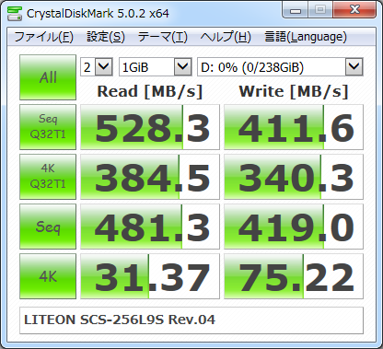Click the LITEON SCS-256L9S comment field
The height and width of the screenshot is (349, 383).
191,320
